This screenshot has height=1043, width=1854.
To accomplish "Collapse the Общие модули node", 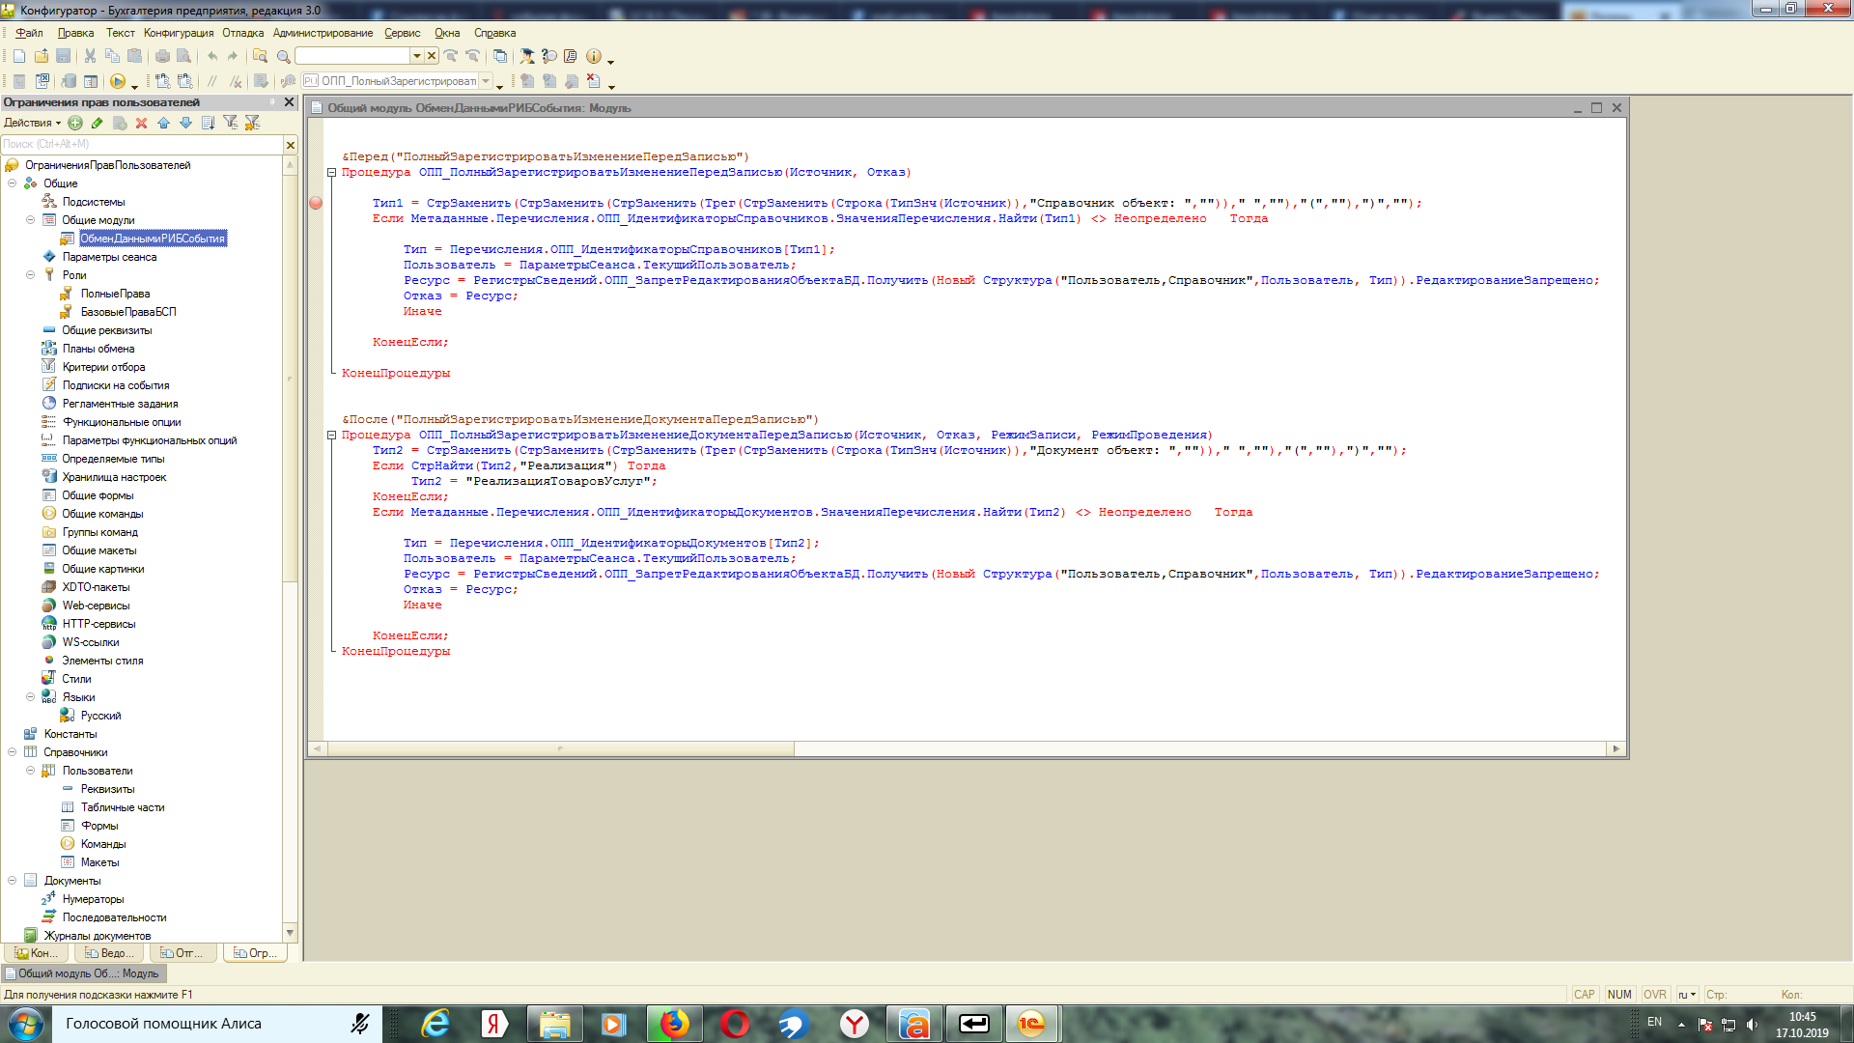I will pos(30,220).
